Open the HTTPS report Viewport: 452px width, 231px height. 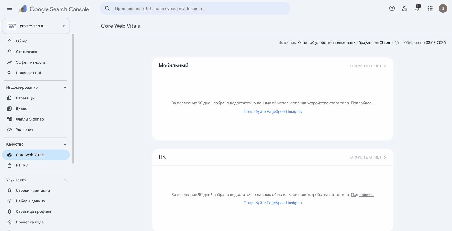click(x=36, y=166)
